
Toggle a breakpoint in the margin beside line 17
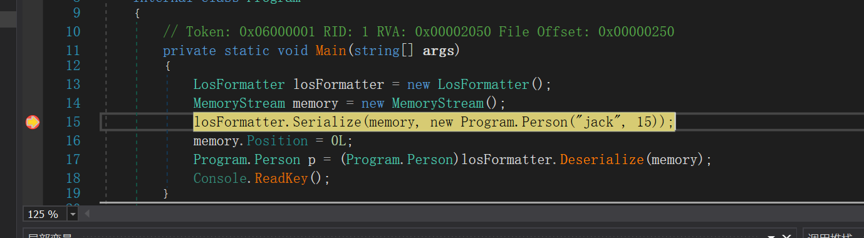click(33, 160)
